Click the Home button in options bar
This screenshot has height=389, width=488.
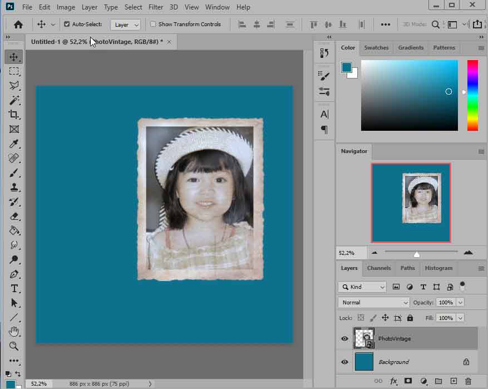(x=18, y=24)
